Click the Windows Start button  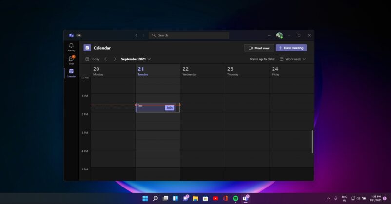click(x=145, y=198)
